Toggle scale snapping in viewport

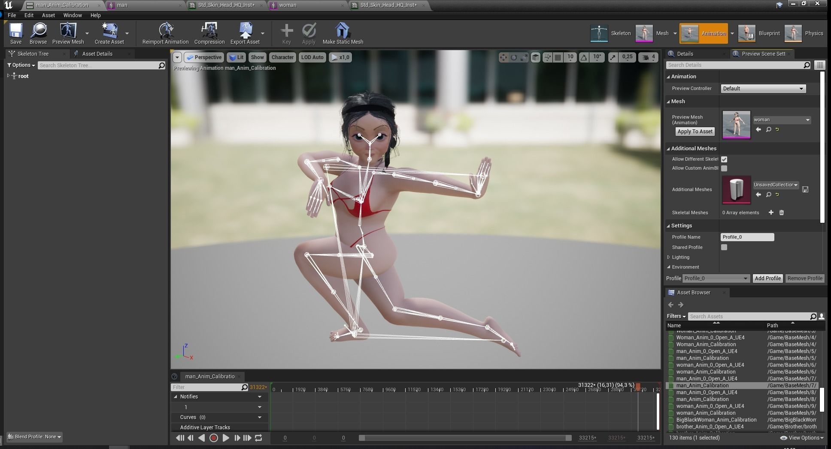[x=613, y=57]
